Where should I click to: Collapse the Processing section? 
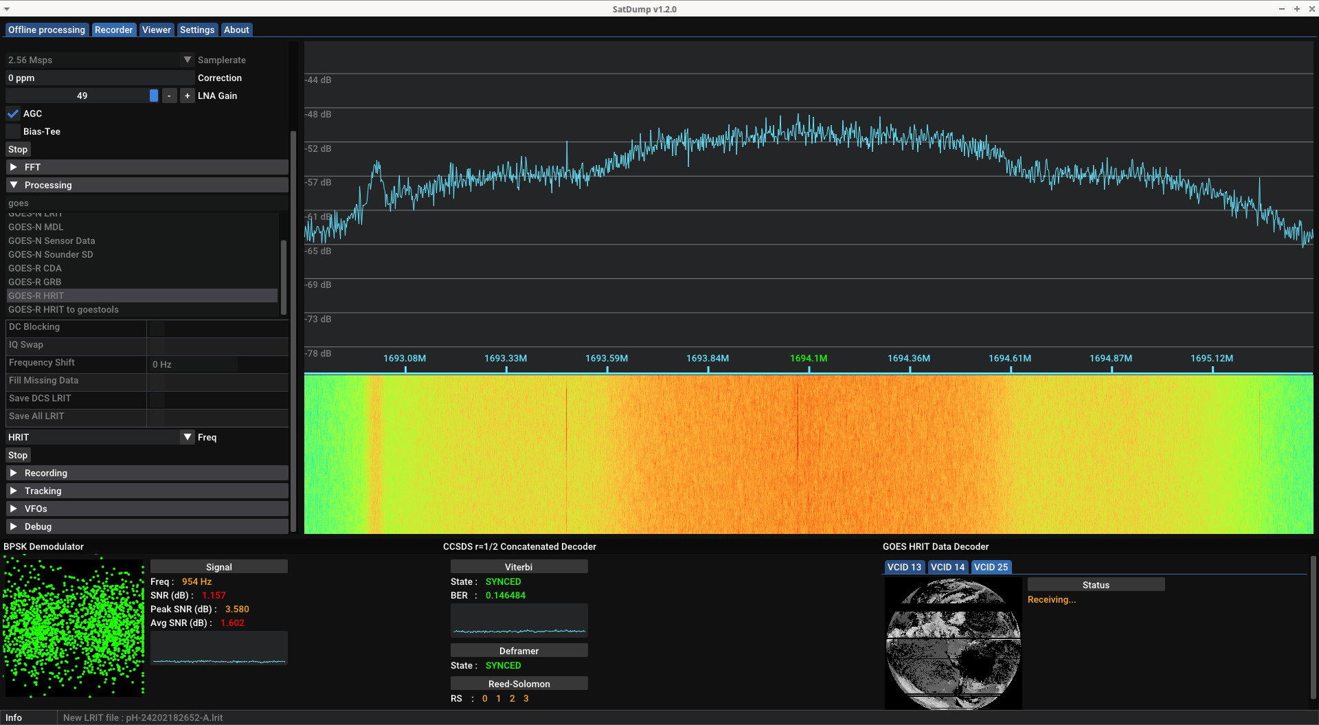click(x=147, y=185)
